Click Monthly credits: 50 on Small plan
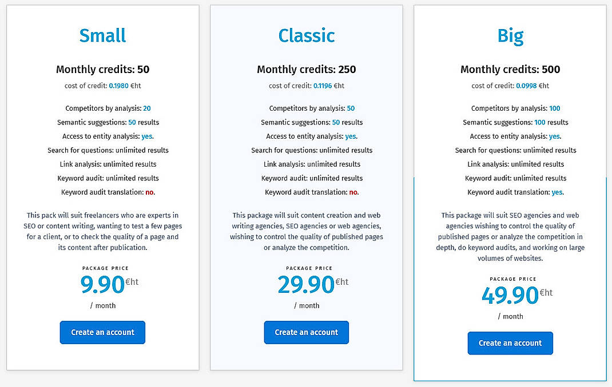 pos(102,69)
